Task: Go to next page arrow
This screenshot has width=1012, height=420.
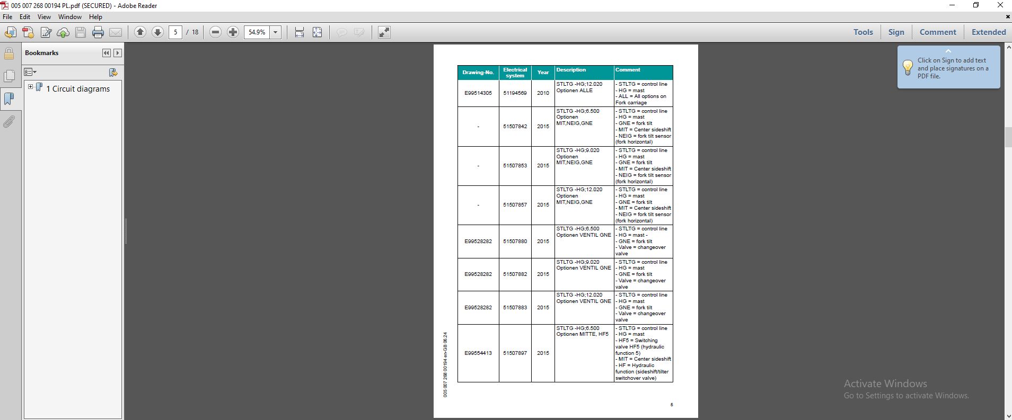Action: [157, 32]
